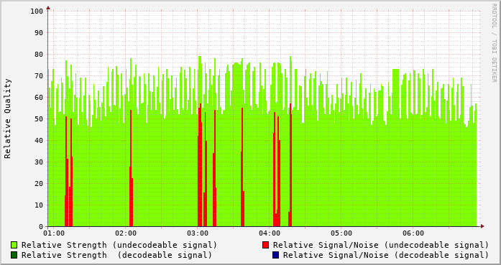Click the Relative Quality y-axis title
The width and height of the screenshot is (501, 265).
(7, 118)
